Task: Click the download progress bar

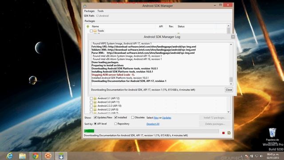Action: coord(151,131)
